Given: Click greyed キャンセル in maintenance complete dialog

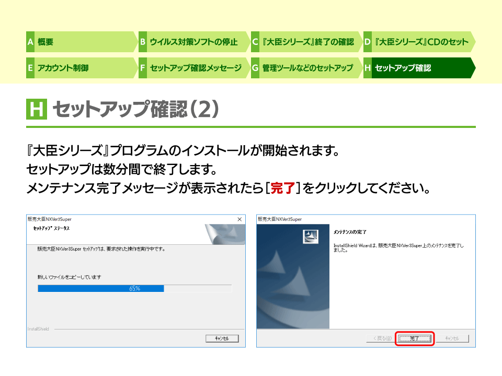Looking at the screenshot, I should click(452, 338).
